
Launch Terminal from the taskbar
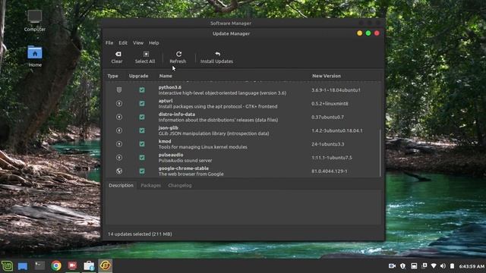[x=39, y=265]
